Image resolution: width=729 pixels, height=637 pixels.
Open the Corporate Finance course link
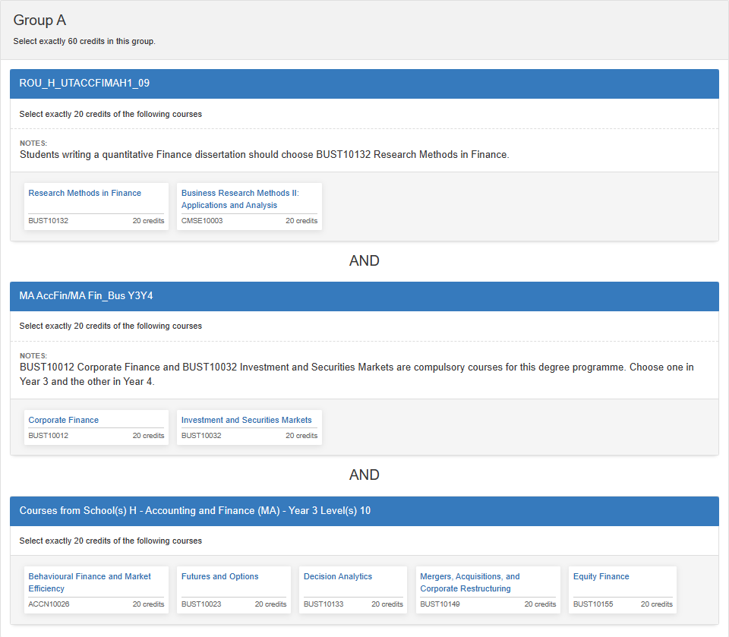63,420
